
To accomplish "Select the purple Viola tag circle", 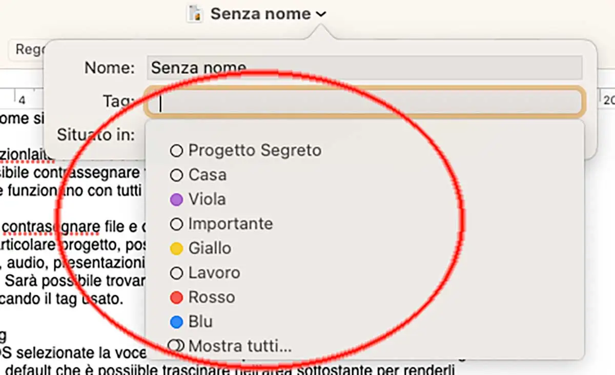I will click(176, 199).
